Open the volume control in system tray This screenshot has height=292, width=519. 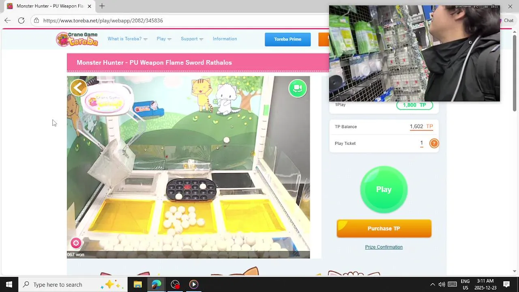point(442,284)
